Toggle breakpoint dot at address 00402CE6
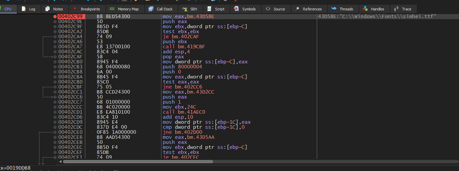The width and height of the screenshot is (459, 171). 55,137
